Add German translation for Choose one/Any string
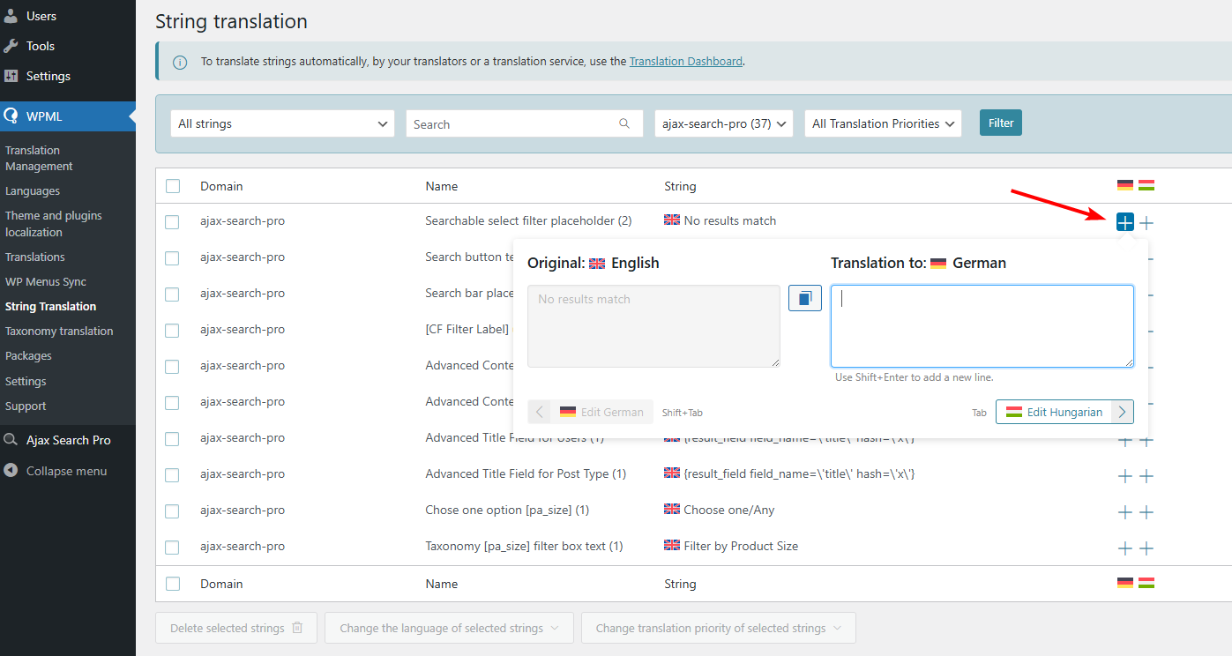Viewport: 1232px width, 656px height. pos(1124,512)
